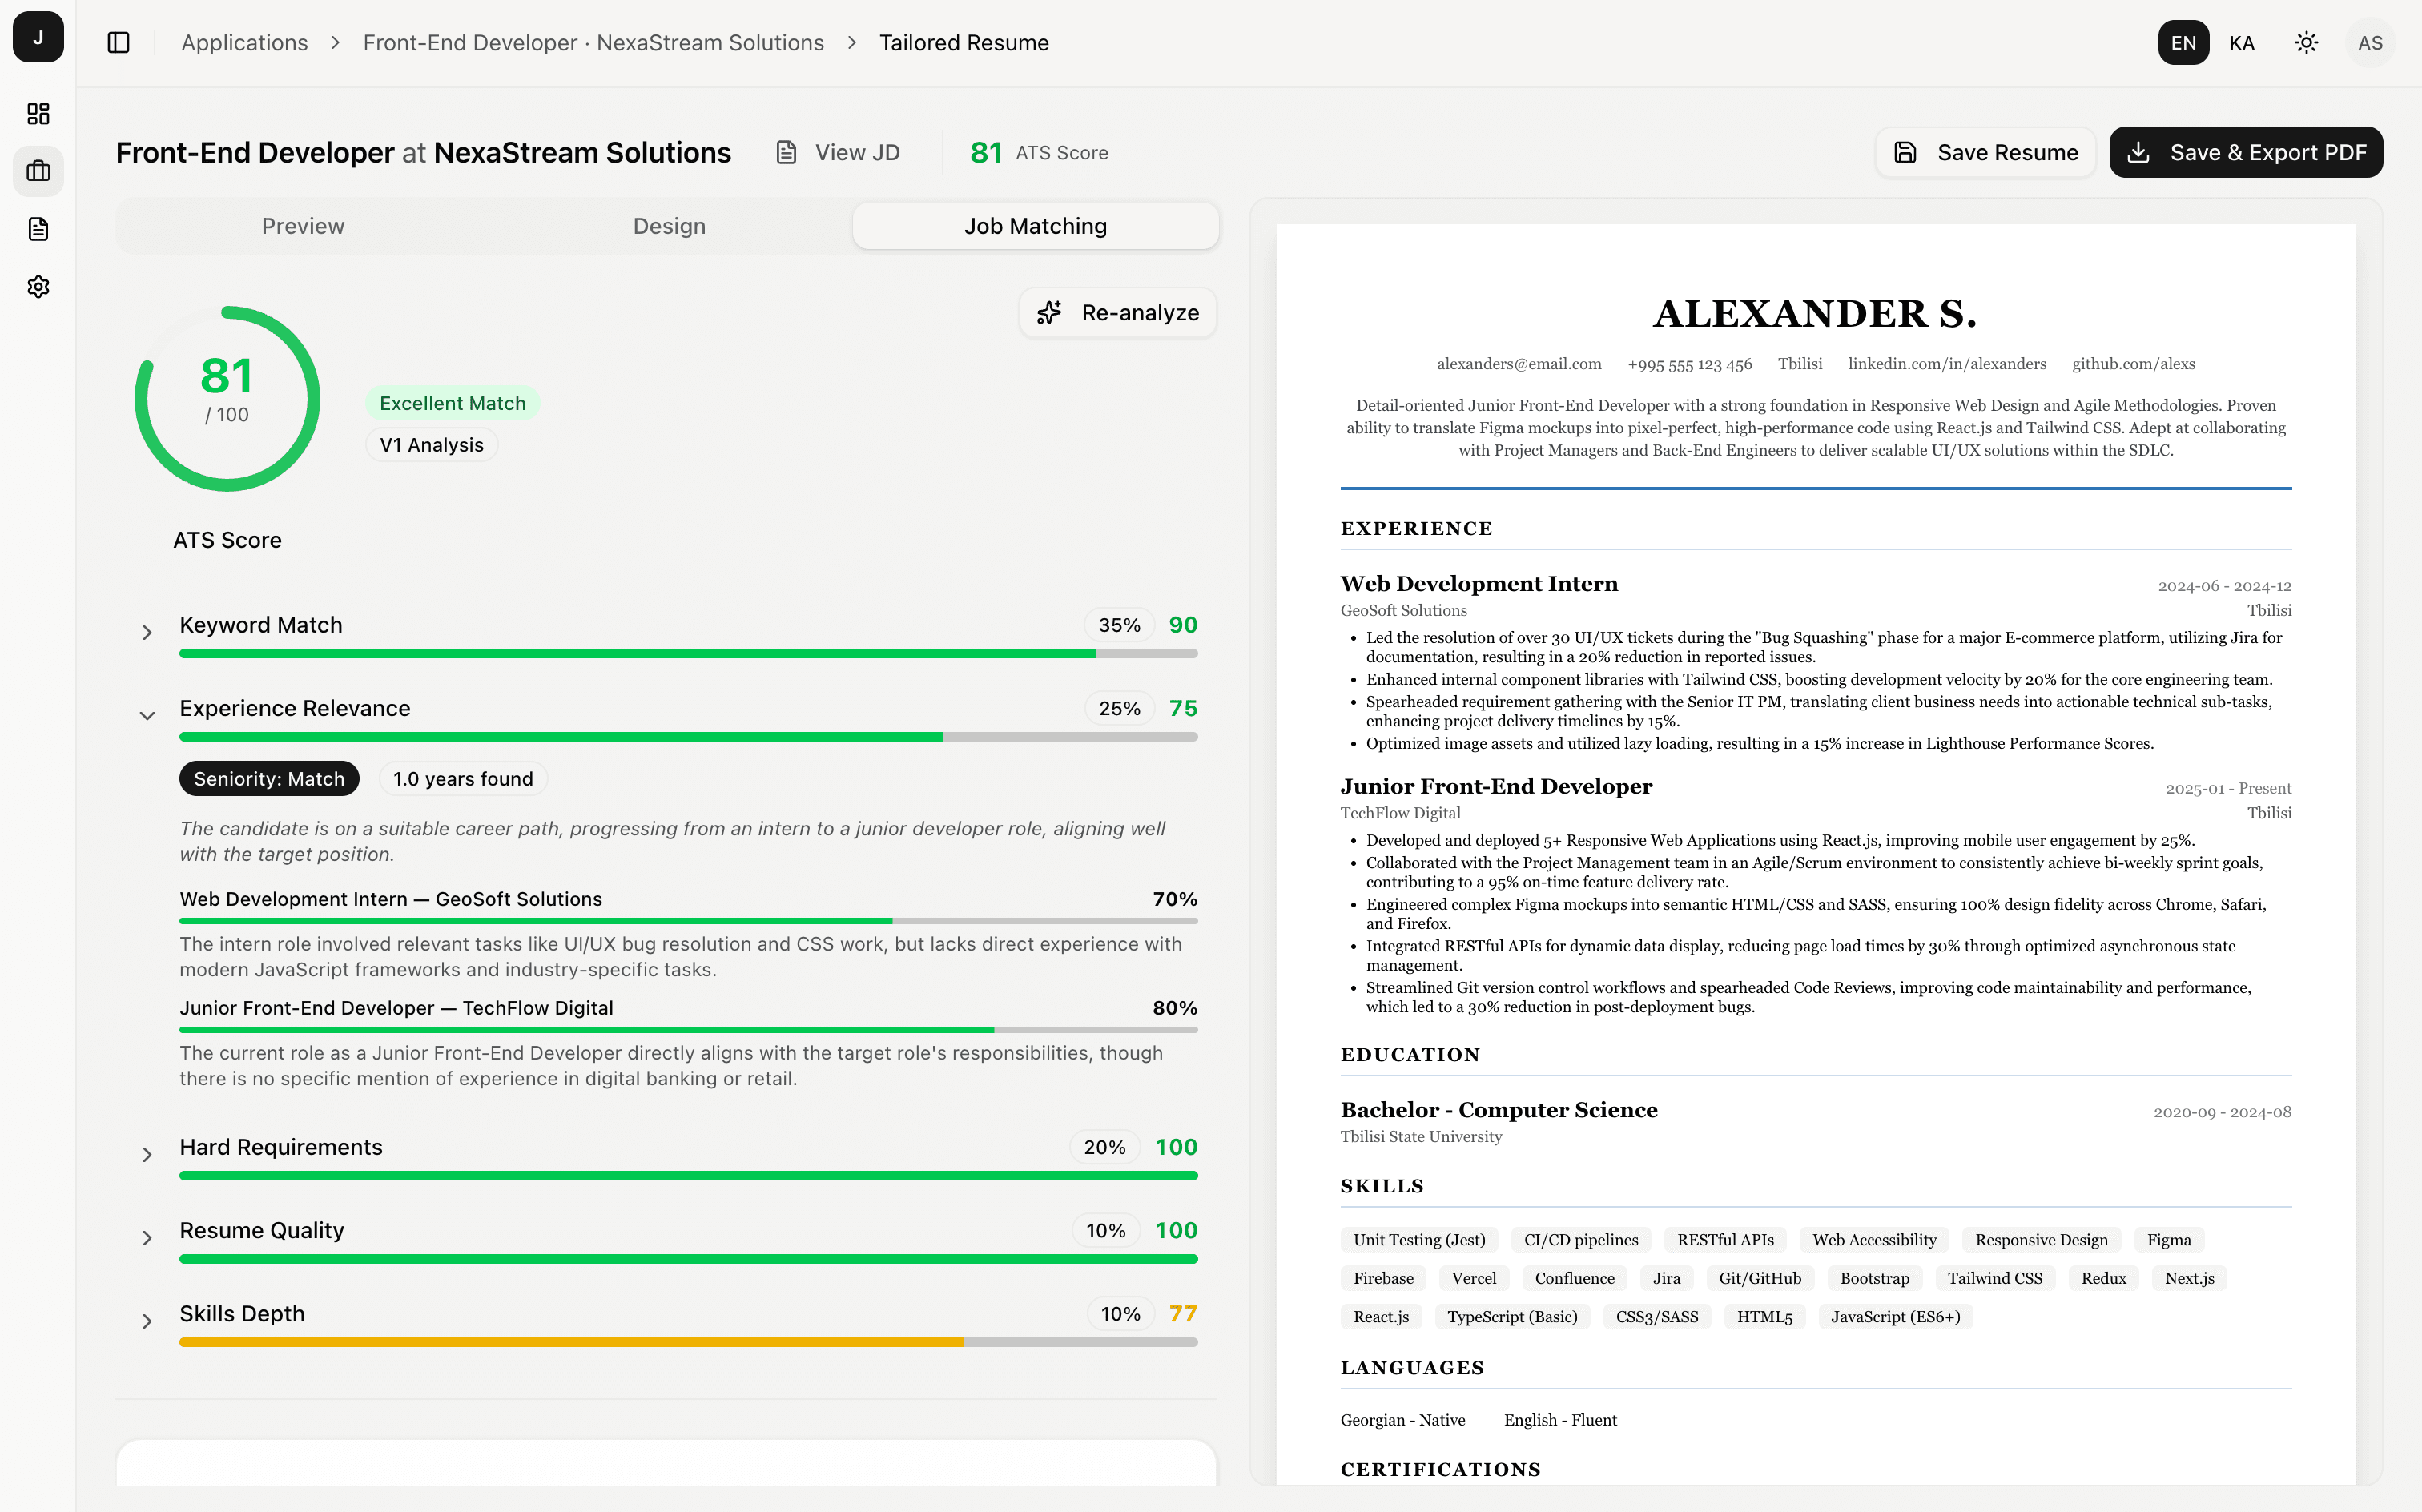This screenshot has width=2422, height=1512.
Task: Click the Save & Export PDF button
Action: 2246,152
